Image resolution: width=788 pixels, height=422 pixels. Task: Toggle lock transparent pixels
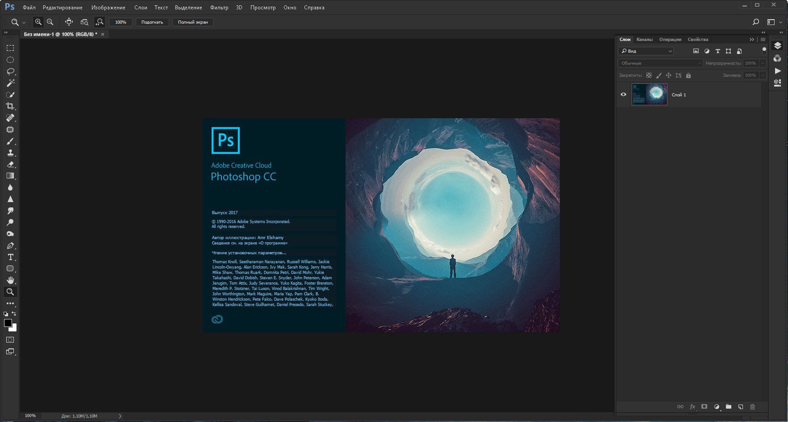pyautogui.click(x=649, y=75)
